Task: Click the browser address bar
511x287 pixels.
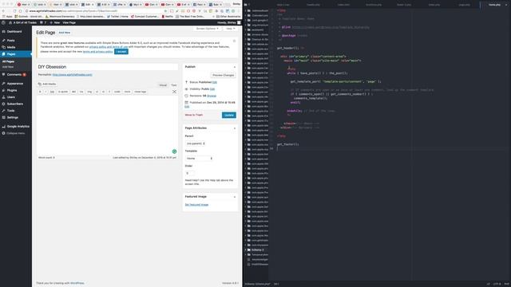Action: (x=96, y=10)
